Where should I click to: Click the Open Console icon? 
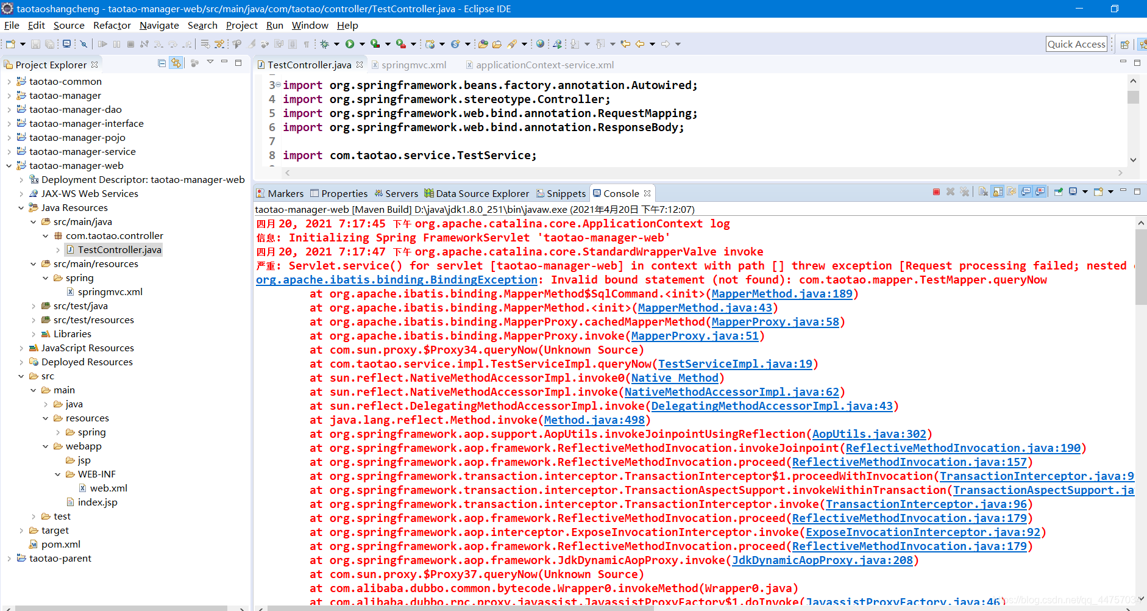(1098, 191)
